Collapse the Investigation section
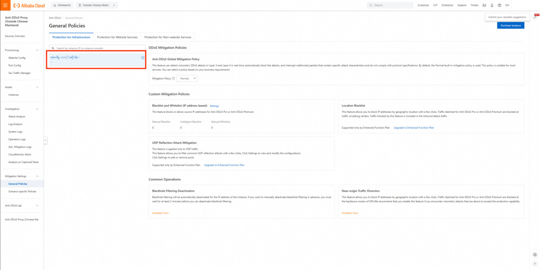 (x=37, y=109)
